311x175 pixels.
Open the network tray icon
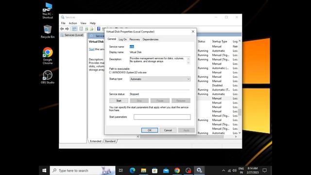(229, 171)
